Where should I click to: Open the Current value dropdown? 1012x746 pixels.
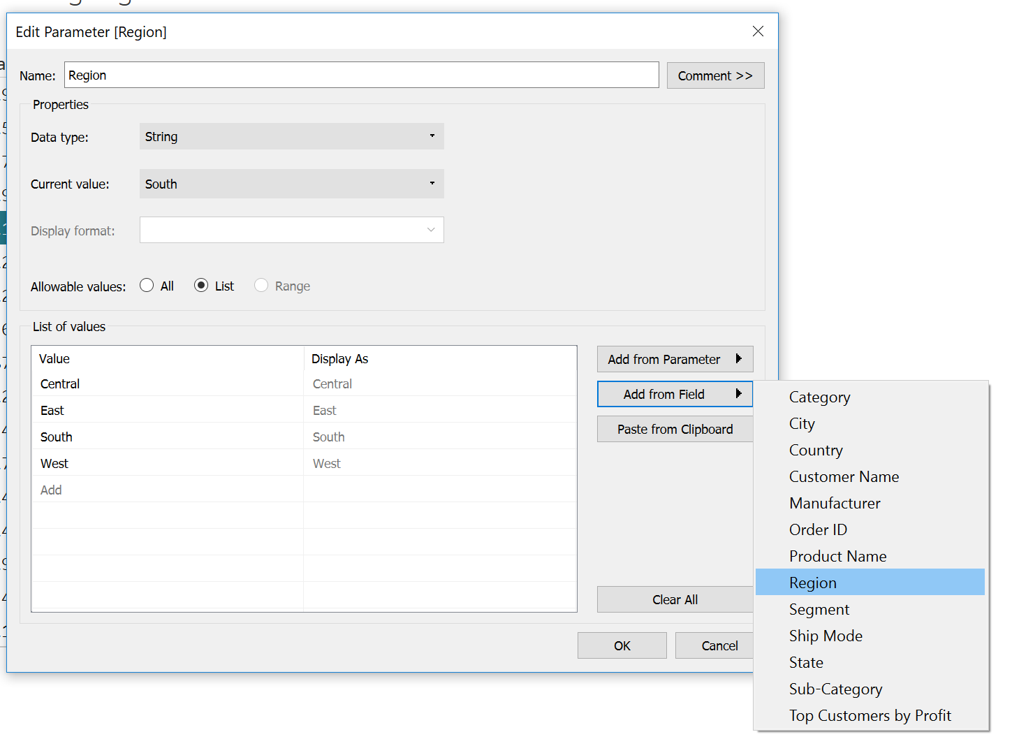point(291,184)
